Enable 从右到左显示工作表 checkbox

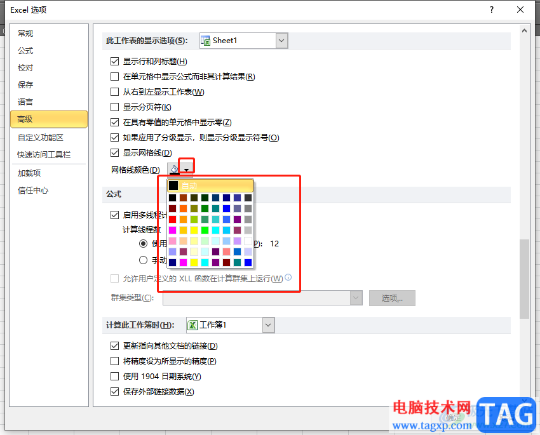point(115,92)
